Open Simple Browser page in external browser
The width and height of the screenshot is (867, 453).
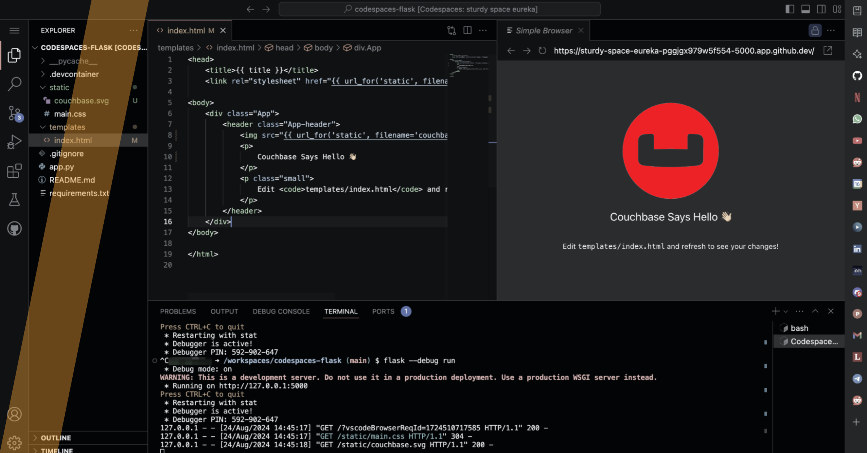tap(828, 51)
